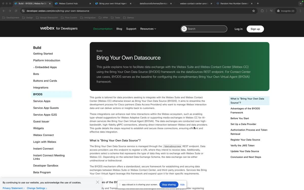
Task: Bookmark this page with star icon
Action: pos(254,11)
